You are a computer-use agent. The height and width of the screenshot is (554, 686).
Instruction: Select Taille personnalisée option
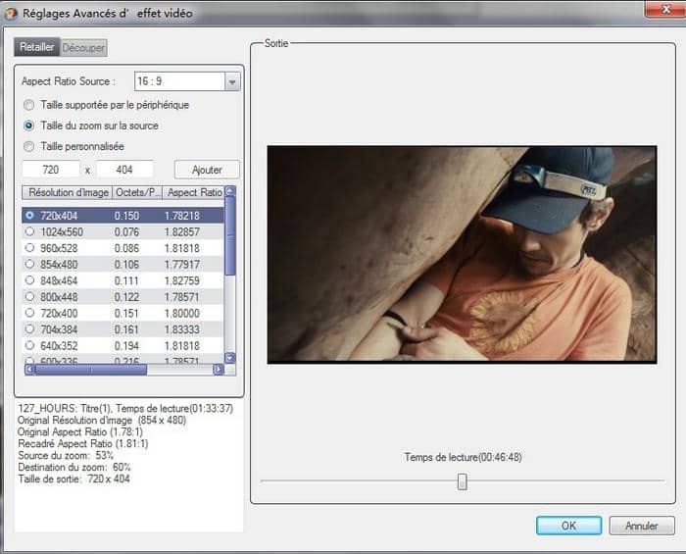(28, 146)
